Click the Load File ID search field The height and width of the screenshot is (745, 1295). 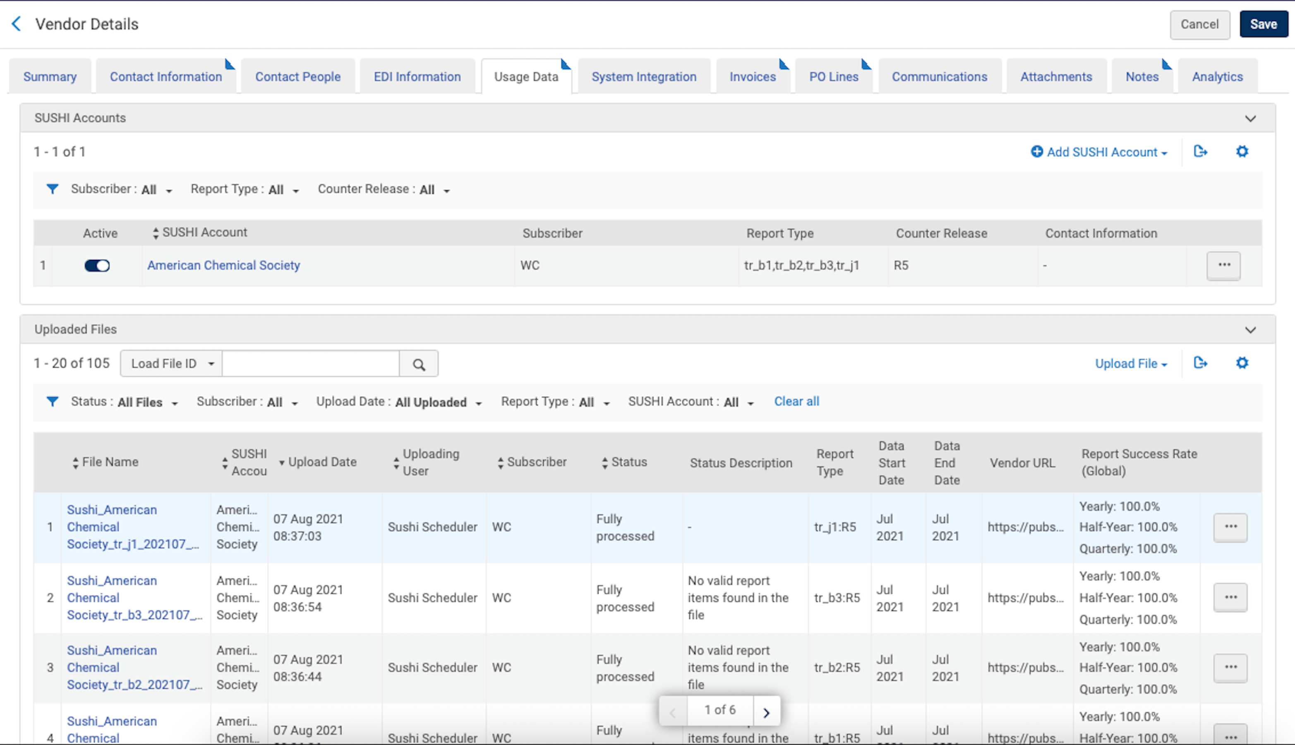[x=310, y=364]
